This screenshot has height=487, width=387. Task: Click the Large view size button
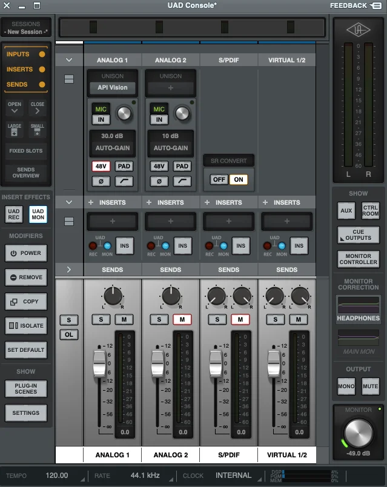click(15, 130)
